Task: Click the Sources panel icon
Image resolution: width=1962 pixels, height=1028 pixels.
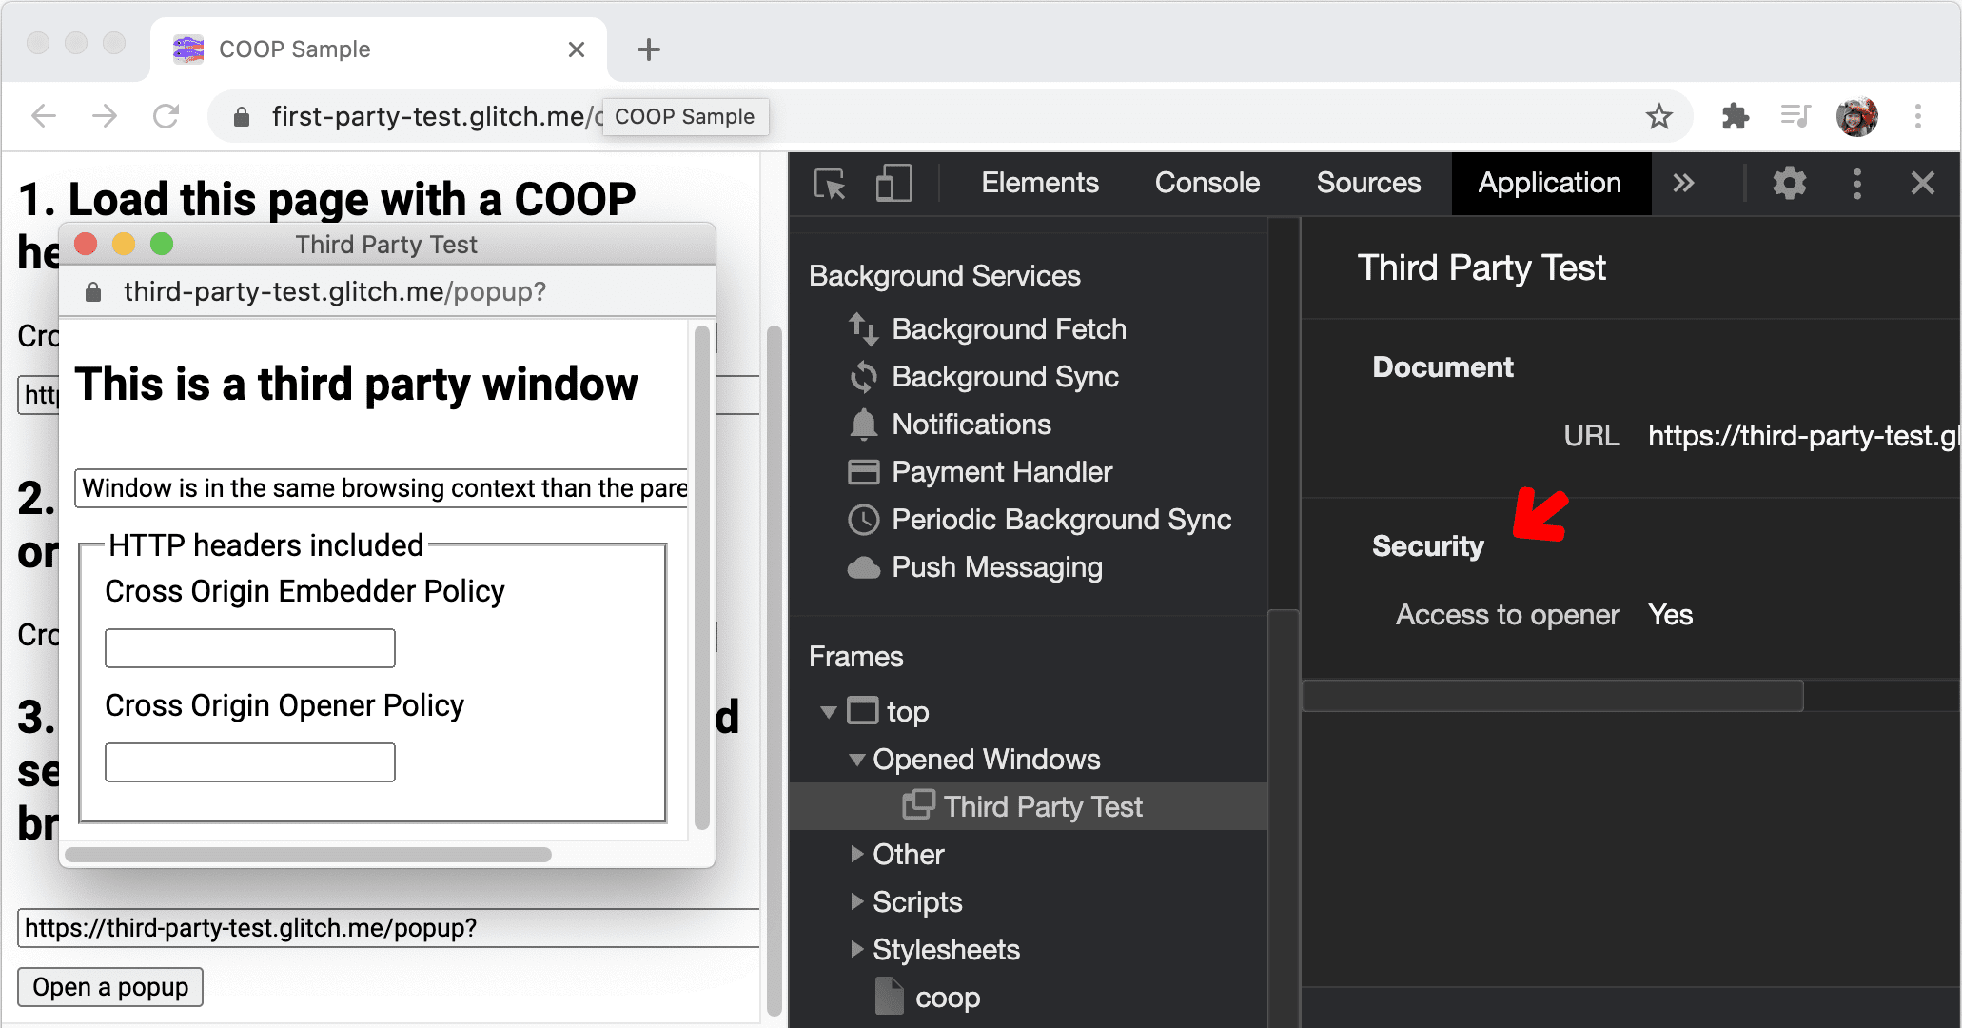Action: (x=1369, y=183)
